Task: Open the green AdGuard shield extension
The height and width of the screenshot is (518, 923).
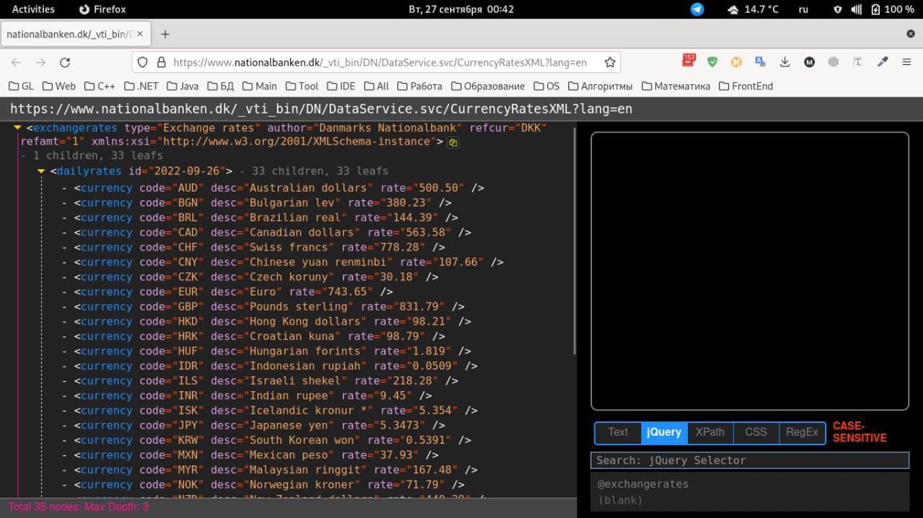Action: (x=712, y=63)
